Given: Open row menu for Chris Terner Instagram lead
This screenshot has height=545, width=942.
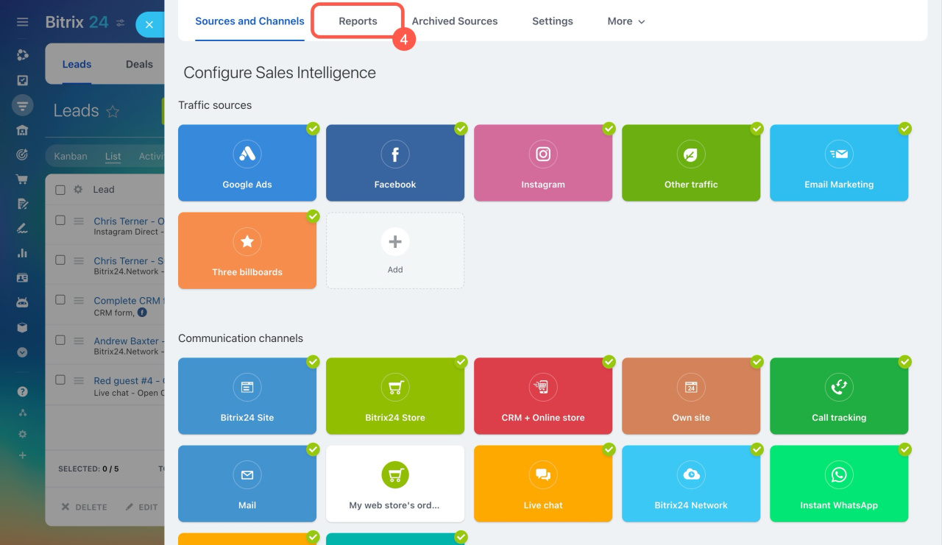Looking at the screenshot, I should click(79, 221).
